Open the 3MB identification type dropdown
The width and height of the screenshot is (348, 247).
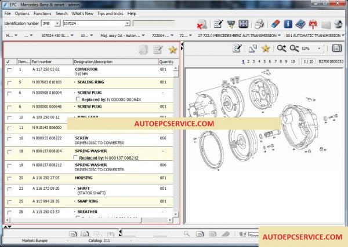click(57, 23)
